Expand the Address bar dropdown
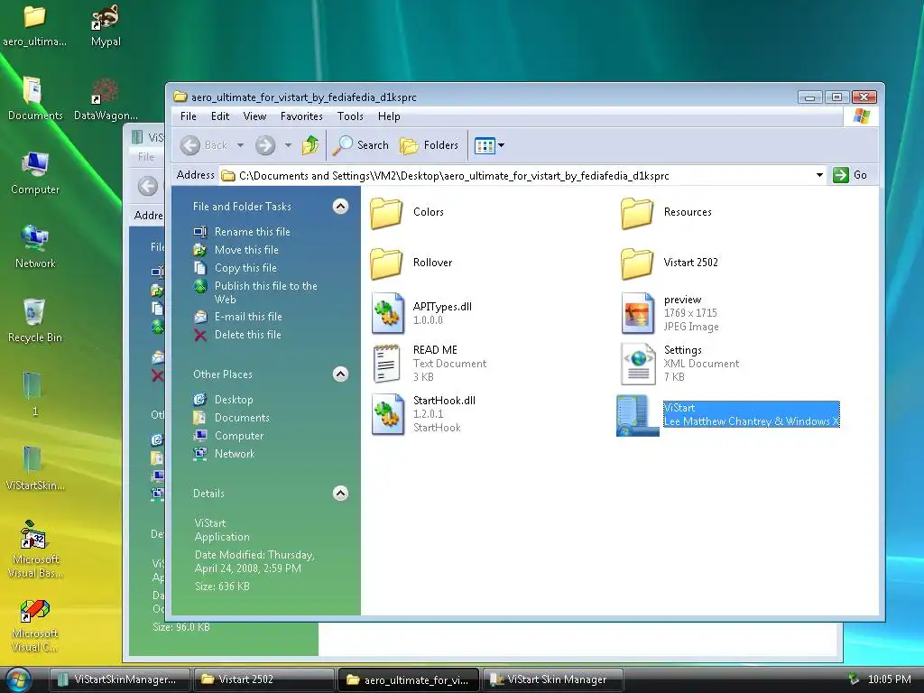The height and width of the screenshot is (693, 924). click(x=819, y=175)
